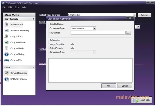Click the Remove link behind the dialog
This screenshot has width=156, height=106.
pyautogui.click(x=42, y=49)
